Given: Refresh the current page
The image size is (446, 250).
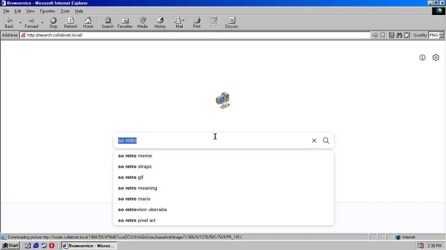Looking at the screenshot, I should [71, 23].
